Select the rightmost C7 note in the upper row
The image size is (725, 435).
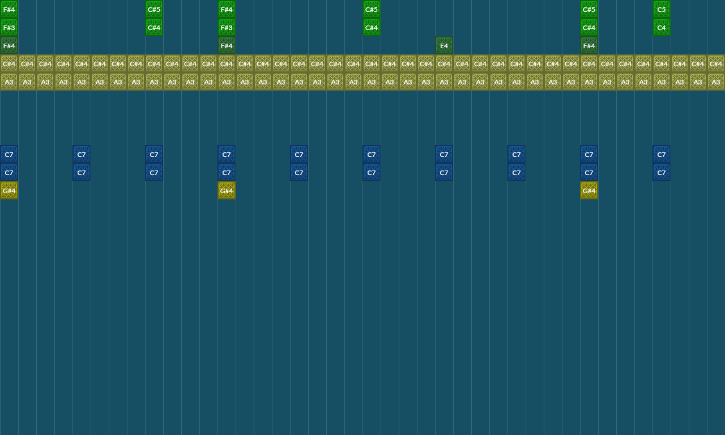pos(661,154)
